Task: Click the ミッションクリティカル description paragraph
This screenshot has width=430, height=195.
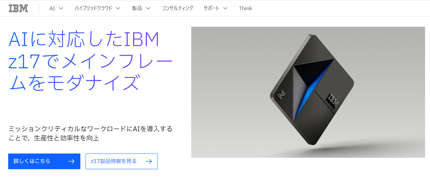Action: click(91, 133)
